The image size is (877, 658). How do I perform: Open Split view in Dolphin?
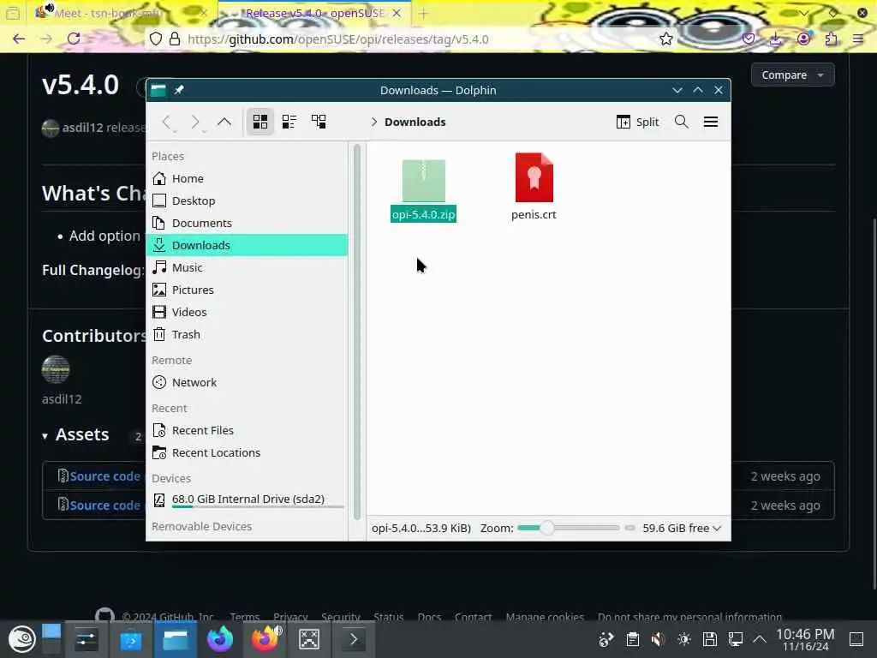[637, 122]
